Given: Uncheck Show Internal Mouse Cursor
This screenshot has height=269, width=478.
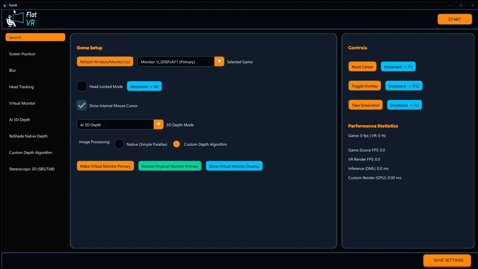Looking at the screenshot, I should 82,105.
